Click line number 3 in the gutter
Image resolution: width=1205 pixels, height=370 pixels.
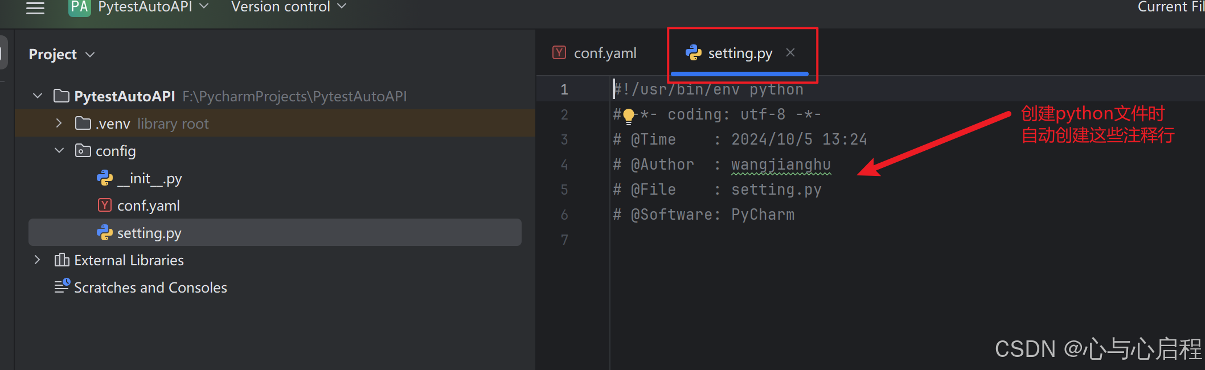[564, 139]
